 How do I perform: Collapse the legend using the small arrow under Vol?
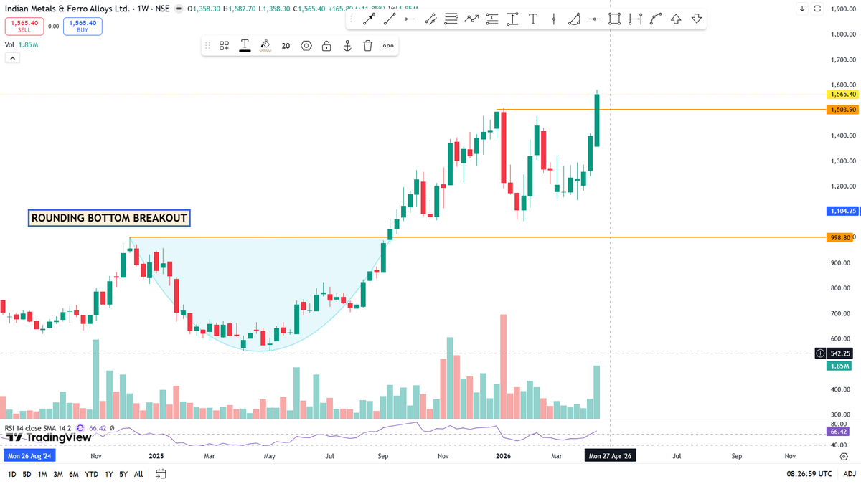tap(12, 57)
